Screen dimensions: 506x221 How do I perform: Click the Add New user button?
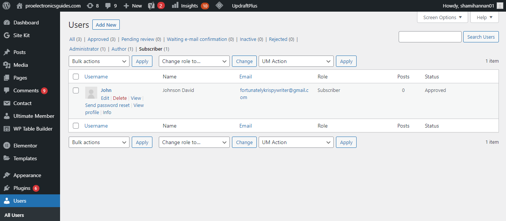pos(106,25)
